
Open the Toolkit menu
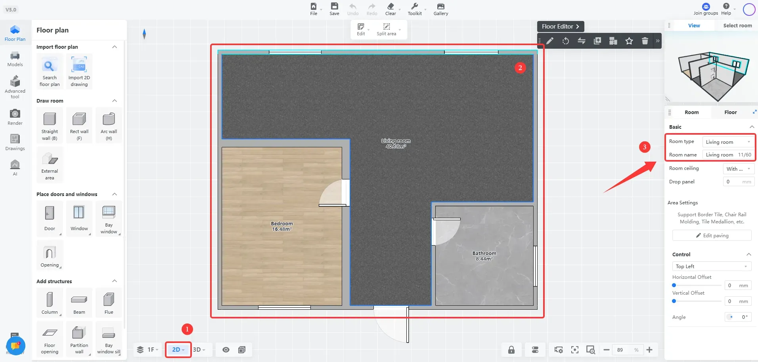click(415, 9)
